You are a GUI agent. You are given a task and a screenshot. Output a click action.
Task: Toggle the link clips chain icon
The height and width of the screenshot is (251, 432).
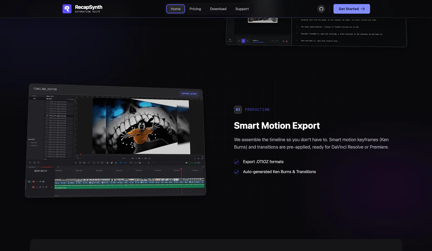112,163
